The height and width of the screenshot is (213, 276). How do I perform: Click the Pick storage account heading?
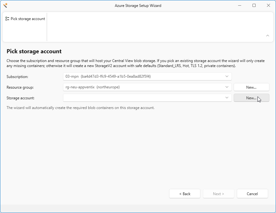pos(34,51)
